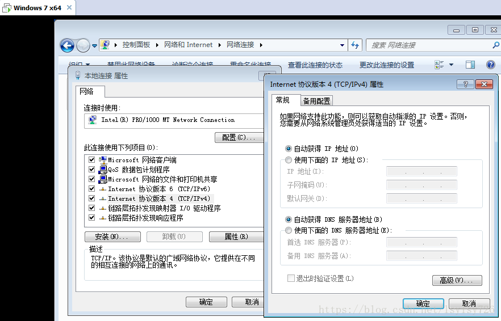Click the help '?' button in IPv4 dialog title

click(x=465, y=84)
